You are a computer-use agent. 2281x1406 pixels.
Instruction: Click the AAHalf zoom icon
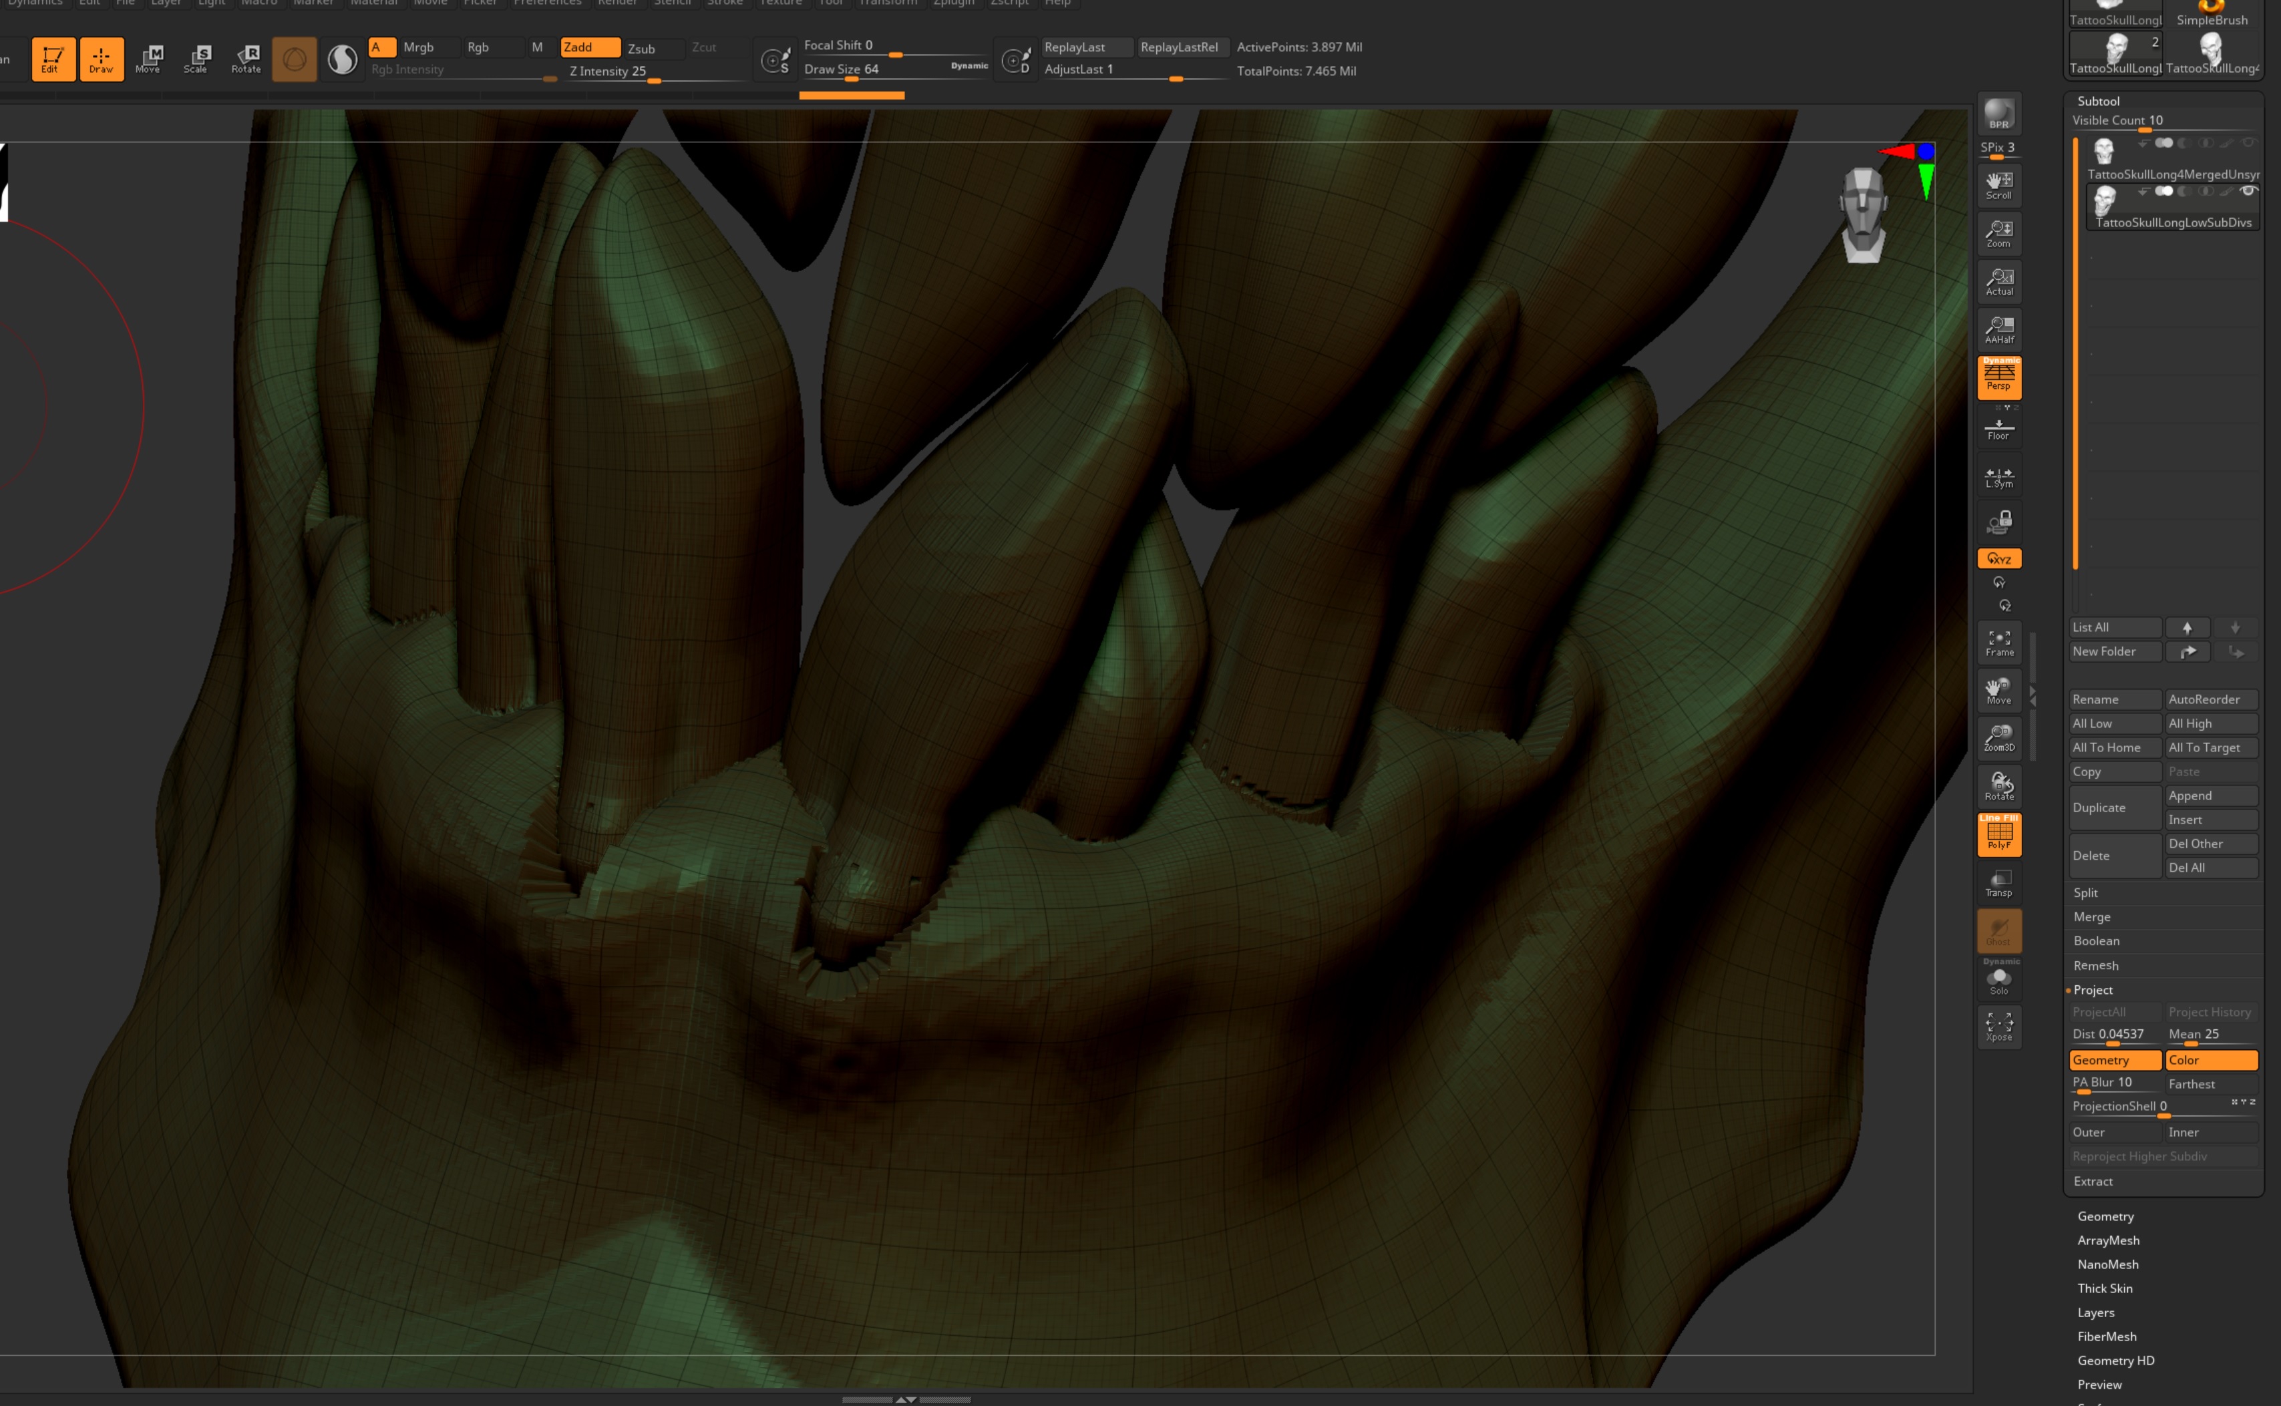pos(1998,329)
